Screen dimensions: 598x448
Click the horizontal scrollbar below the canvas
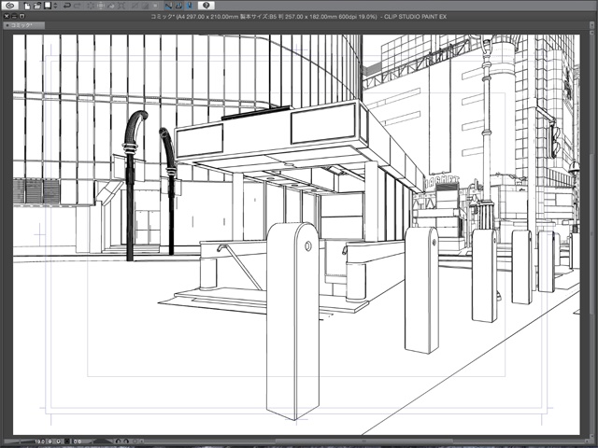pyautogui.click(x=363, y=441)
